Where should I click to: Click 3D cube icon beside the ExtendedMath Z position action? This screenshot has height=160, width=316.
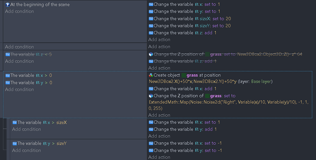(x=151, y=96)
